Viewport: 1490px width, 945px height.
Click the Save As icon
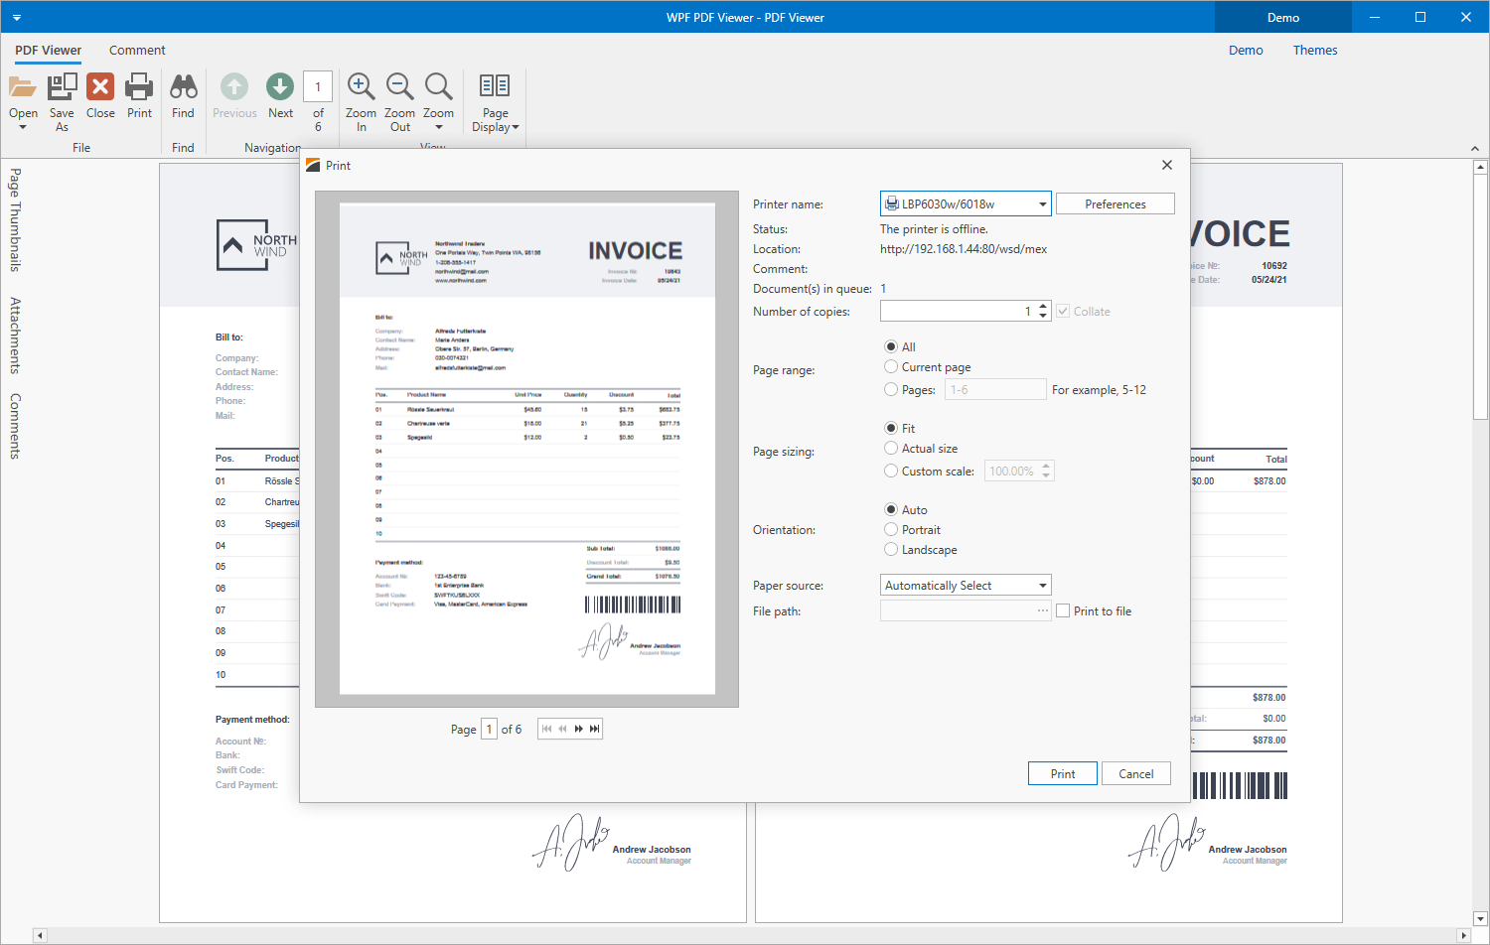(x=62, y=94)
